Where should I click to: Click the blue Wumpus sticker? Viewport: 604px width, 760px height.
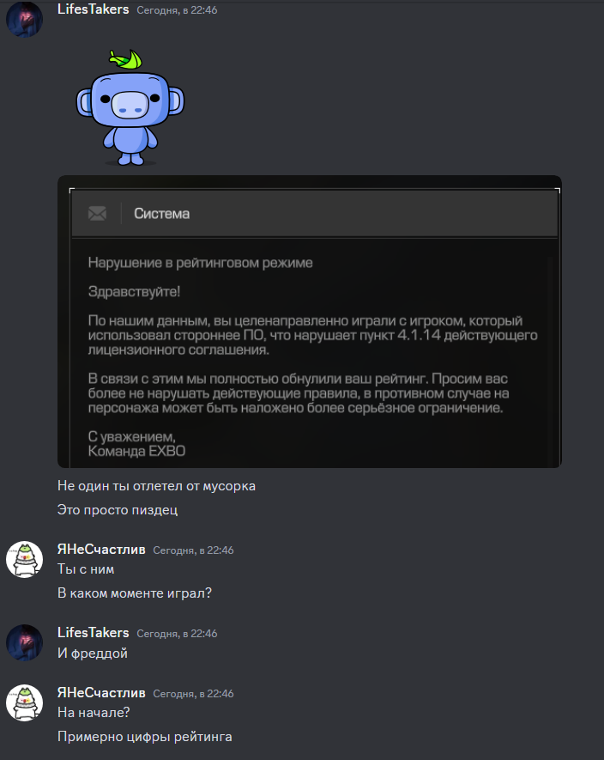click(x=130, y=107)
